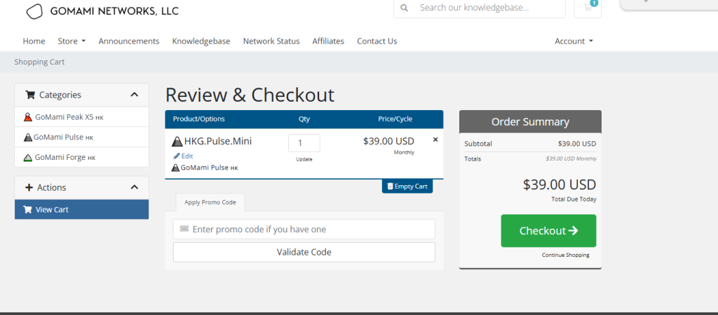The width and height of the screenshot is (718, 315).
Task: Click the Update link under quantity
Action: [304, 159]
